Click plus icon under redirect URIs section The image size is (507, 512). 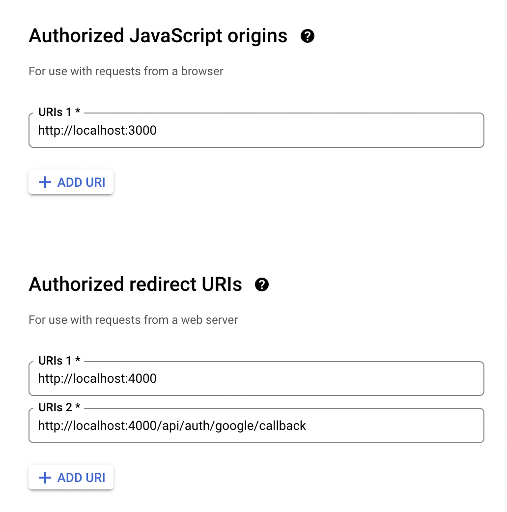pos(45,478)
